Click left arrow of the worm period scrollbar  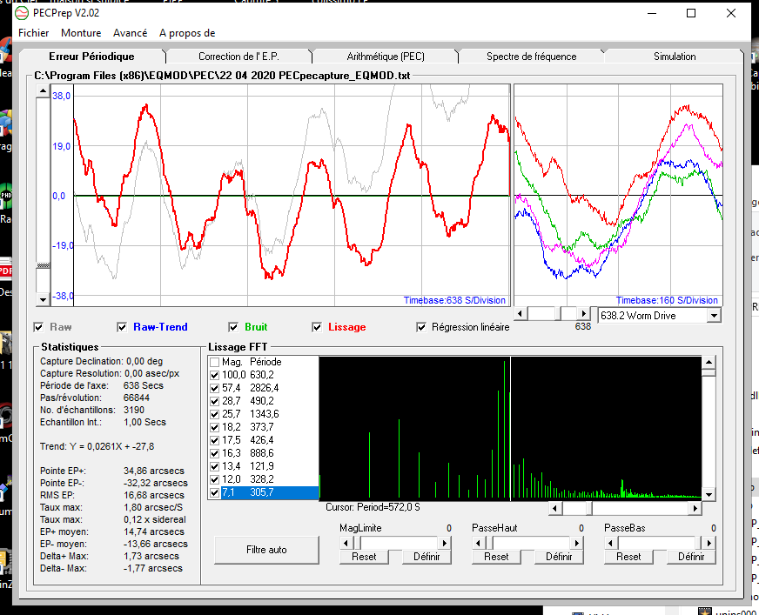(x=522, y=313)
